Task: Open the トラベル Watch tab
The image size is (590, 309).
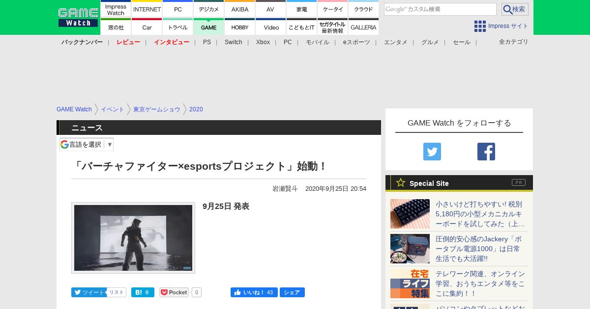Action: pyautogui.click(x=177, y=26)
